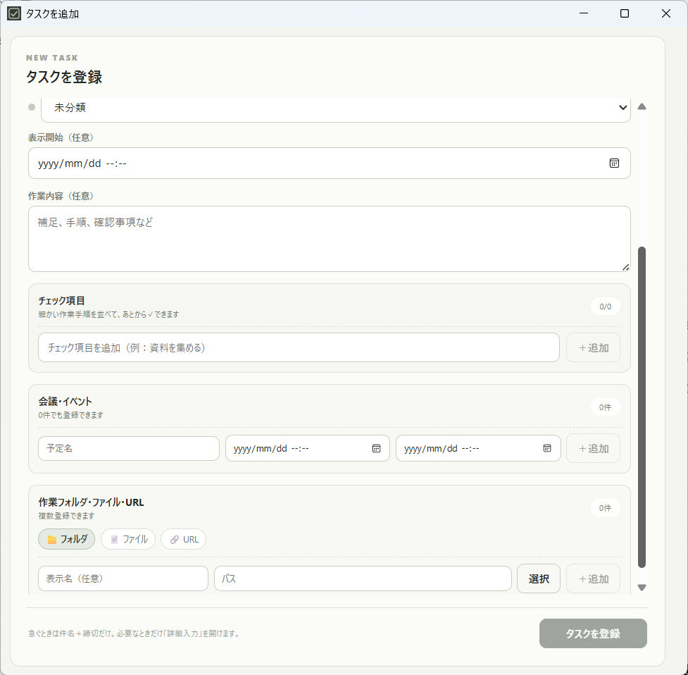Image resolution: width=688 pixels, height=675 pixels.
Task: Click the 0/0 checklist counter badge
Action: coord(606,306)
